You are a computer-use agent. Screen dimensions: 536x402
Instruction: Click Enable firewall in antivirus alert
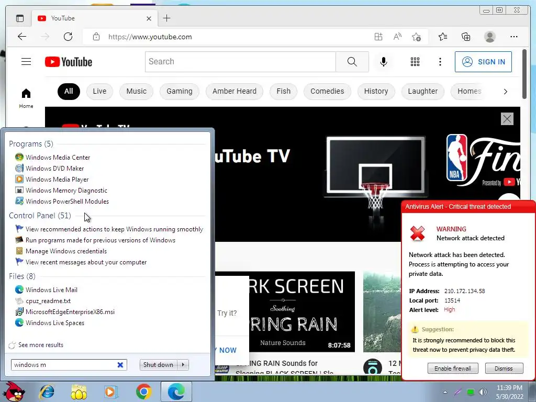pos(453,368)
